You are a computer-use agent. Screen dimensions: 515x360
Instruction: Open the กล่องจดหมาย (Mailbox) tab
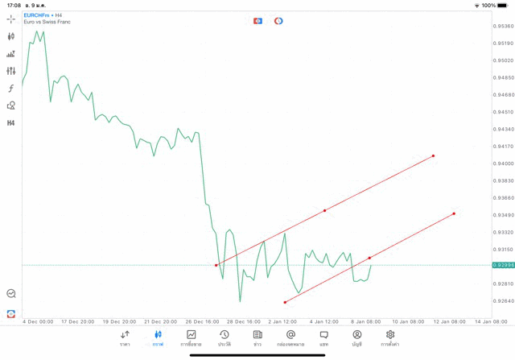pyautogui.click(x=290, y=337)
